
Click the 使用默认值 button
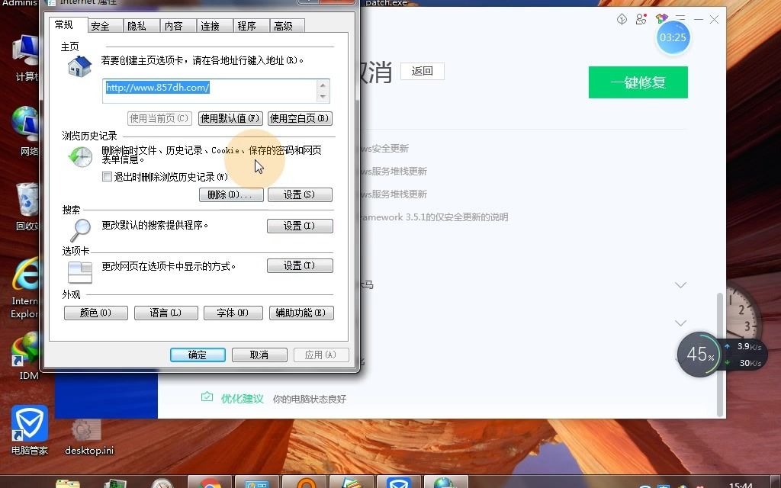[231, 118]
